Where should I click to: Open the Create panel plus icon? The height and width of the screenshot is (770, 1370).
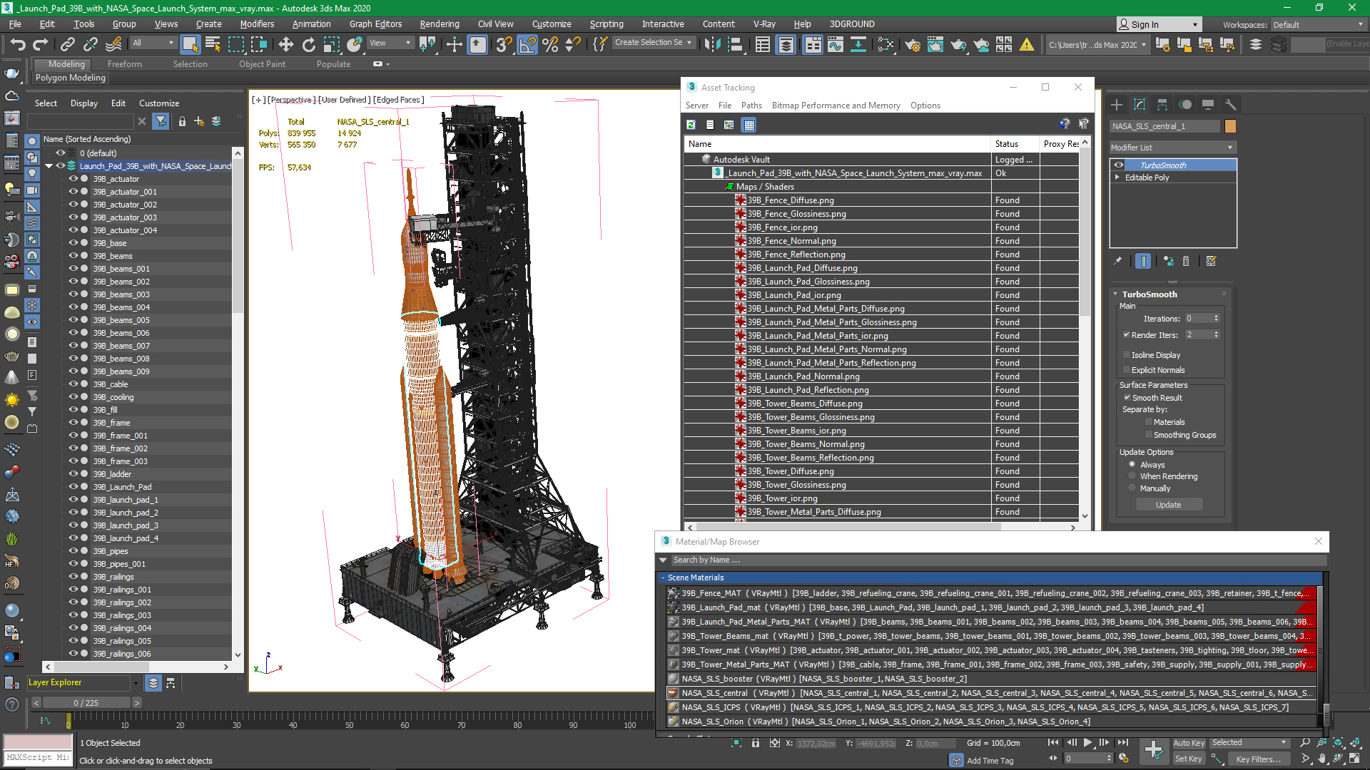[x=1117, y=104]
